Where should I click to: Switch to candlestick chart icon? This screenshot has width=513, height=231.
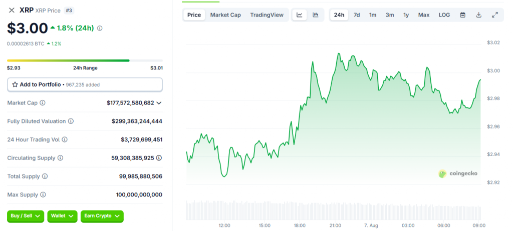315,15
